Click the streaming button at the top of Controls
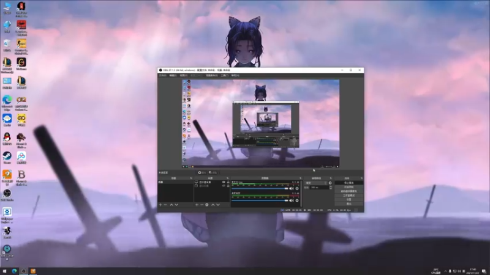This screenshot has height=275, width=490. [x=349, y=183]
